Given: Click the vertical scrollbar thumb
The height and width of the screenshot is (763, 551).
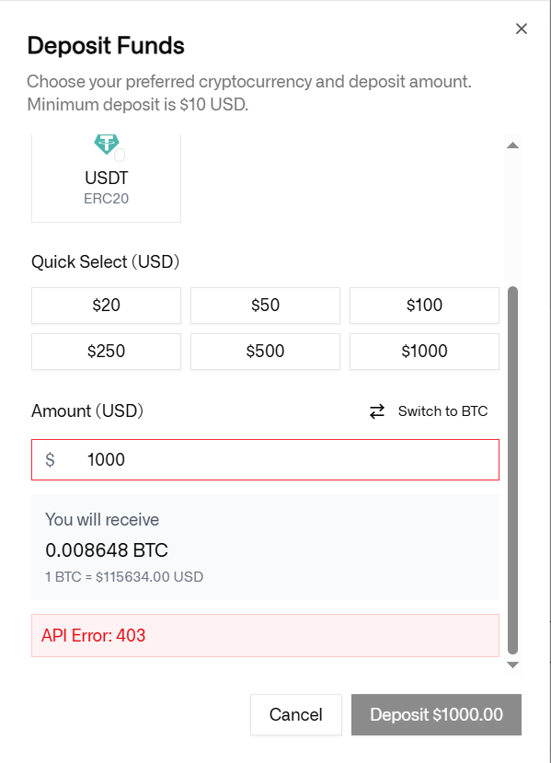Looking at the screenshot, I should point(512,470).
